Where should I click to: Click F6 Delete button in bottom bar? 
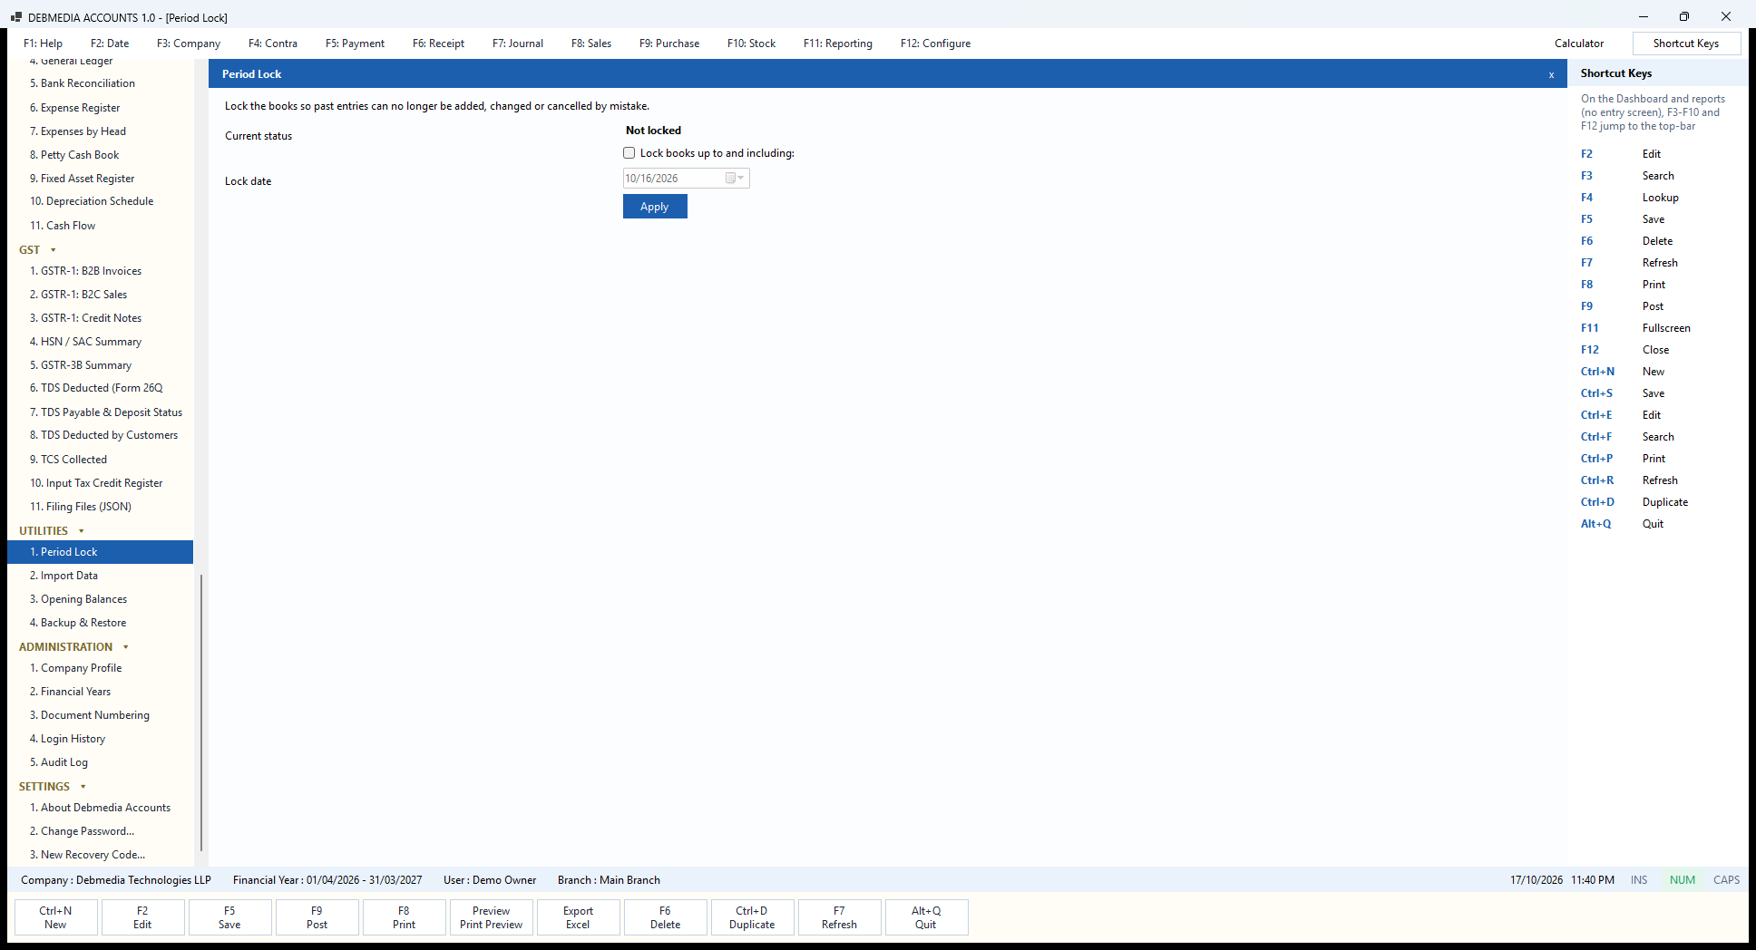(x=665, y=917)
